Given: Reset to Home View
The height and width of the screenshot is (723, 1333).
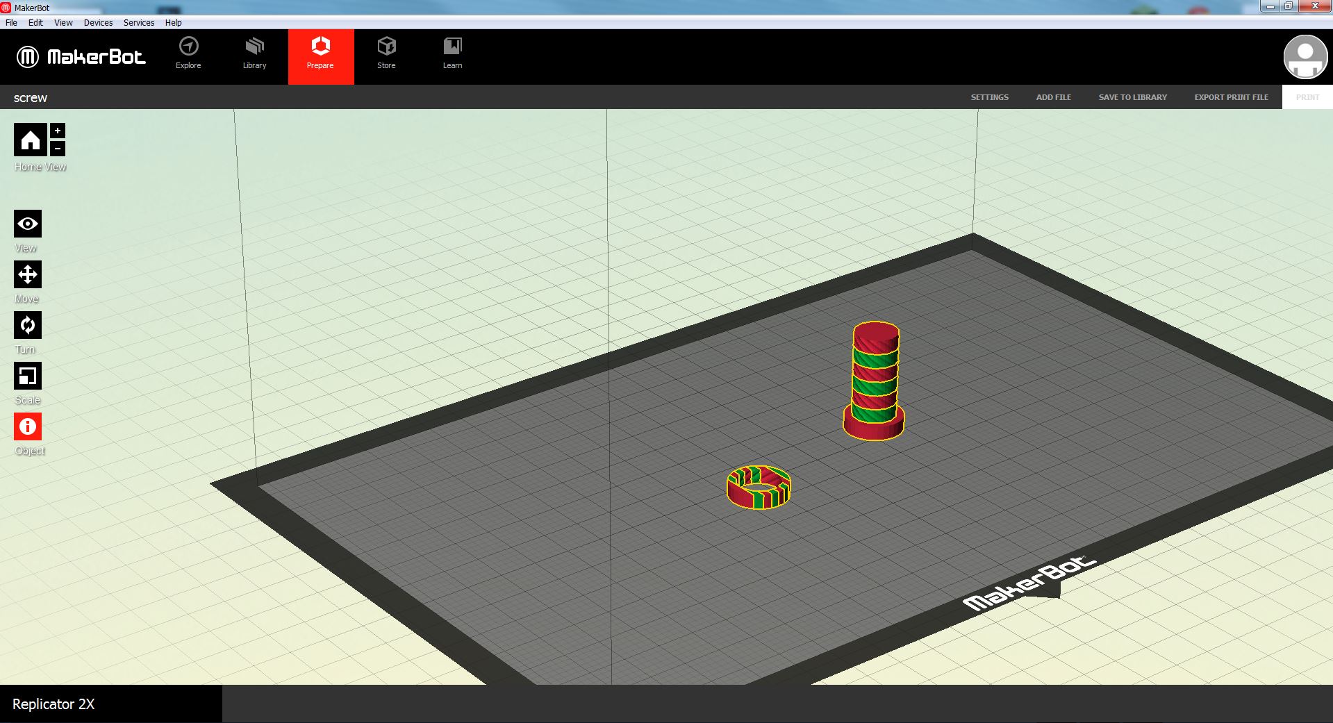Looking at the screenshot, I should [x=31, y=140].
